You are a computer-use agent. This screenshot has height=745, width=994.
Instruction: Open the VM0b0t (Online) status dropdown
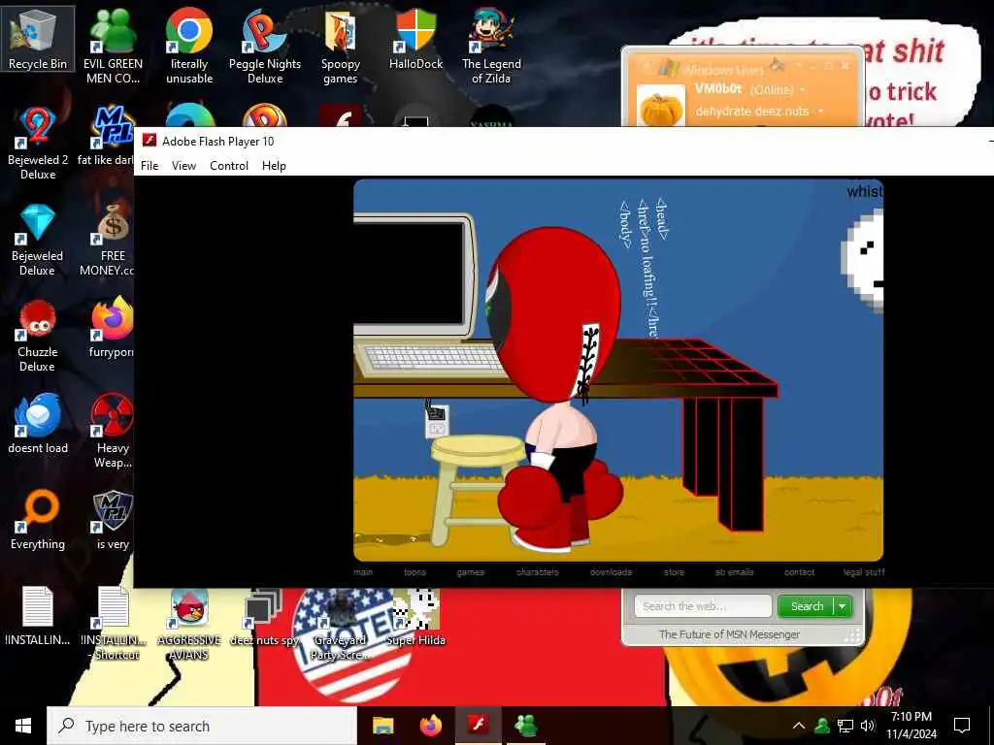(802, 90)
